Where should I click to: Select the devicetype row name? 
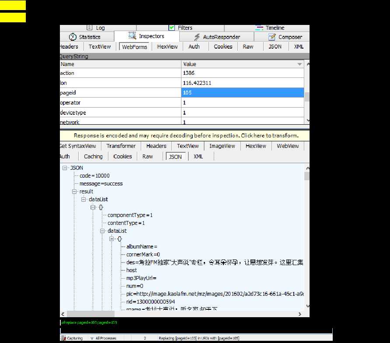click(x=121, y=112)
